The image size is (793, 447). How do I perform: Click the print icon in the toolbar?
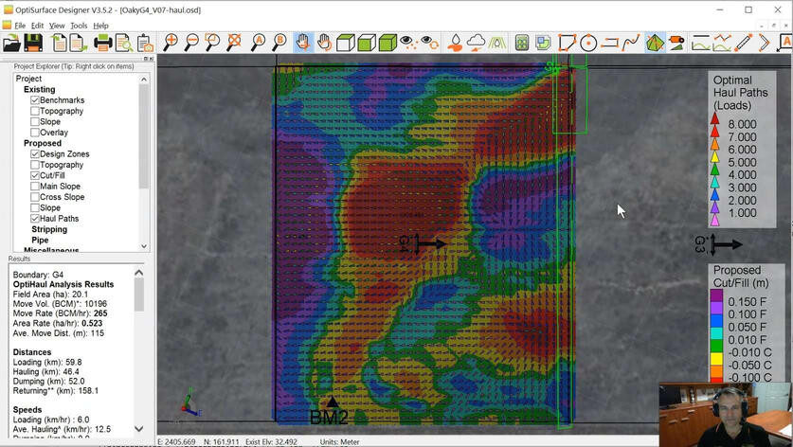pyautogui.click(x=103, y=43)
